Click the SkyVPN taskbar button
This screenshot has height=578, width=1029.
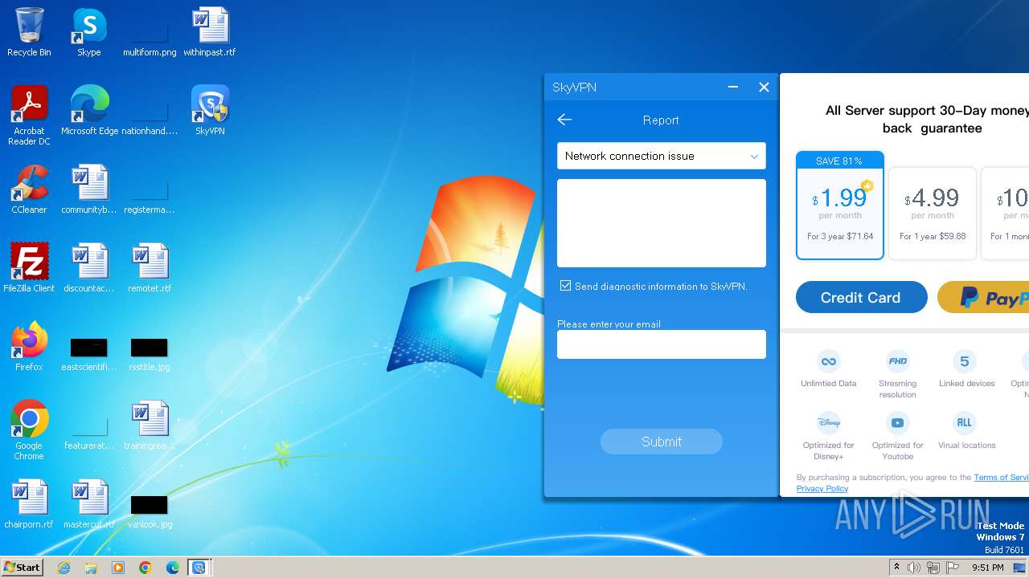[x=199, y=568]
